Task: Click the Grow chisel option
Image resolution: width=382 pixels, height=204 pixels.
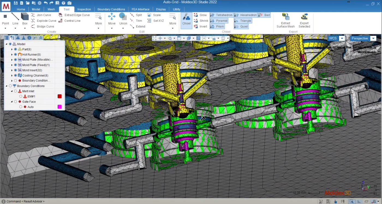Action: pos(200,15)
